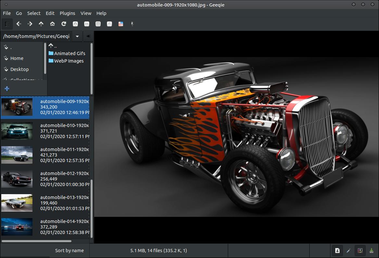The height and width of the screenshot is (258, 379).
Task: Open the View menu
Action: coord(86,13)
